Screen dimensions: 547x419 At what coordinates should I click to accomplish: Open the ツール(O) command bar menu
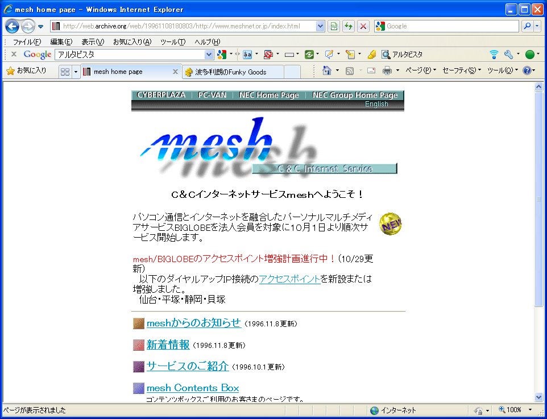click(x=503, y=71)
